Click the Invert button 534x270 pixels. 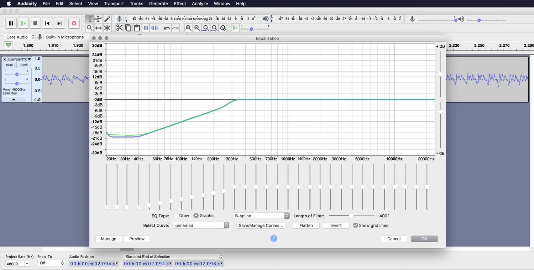[336, 225]
